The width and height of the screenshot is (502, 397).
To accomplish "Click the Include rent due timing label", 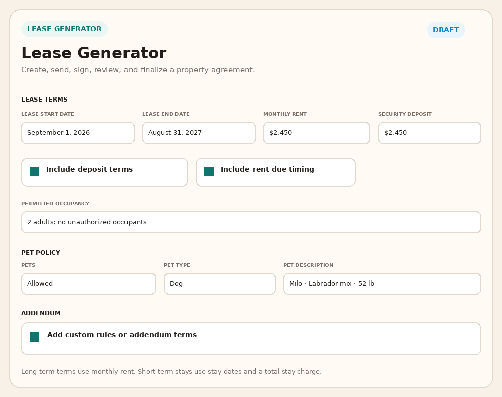I will 268,169.
